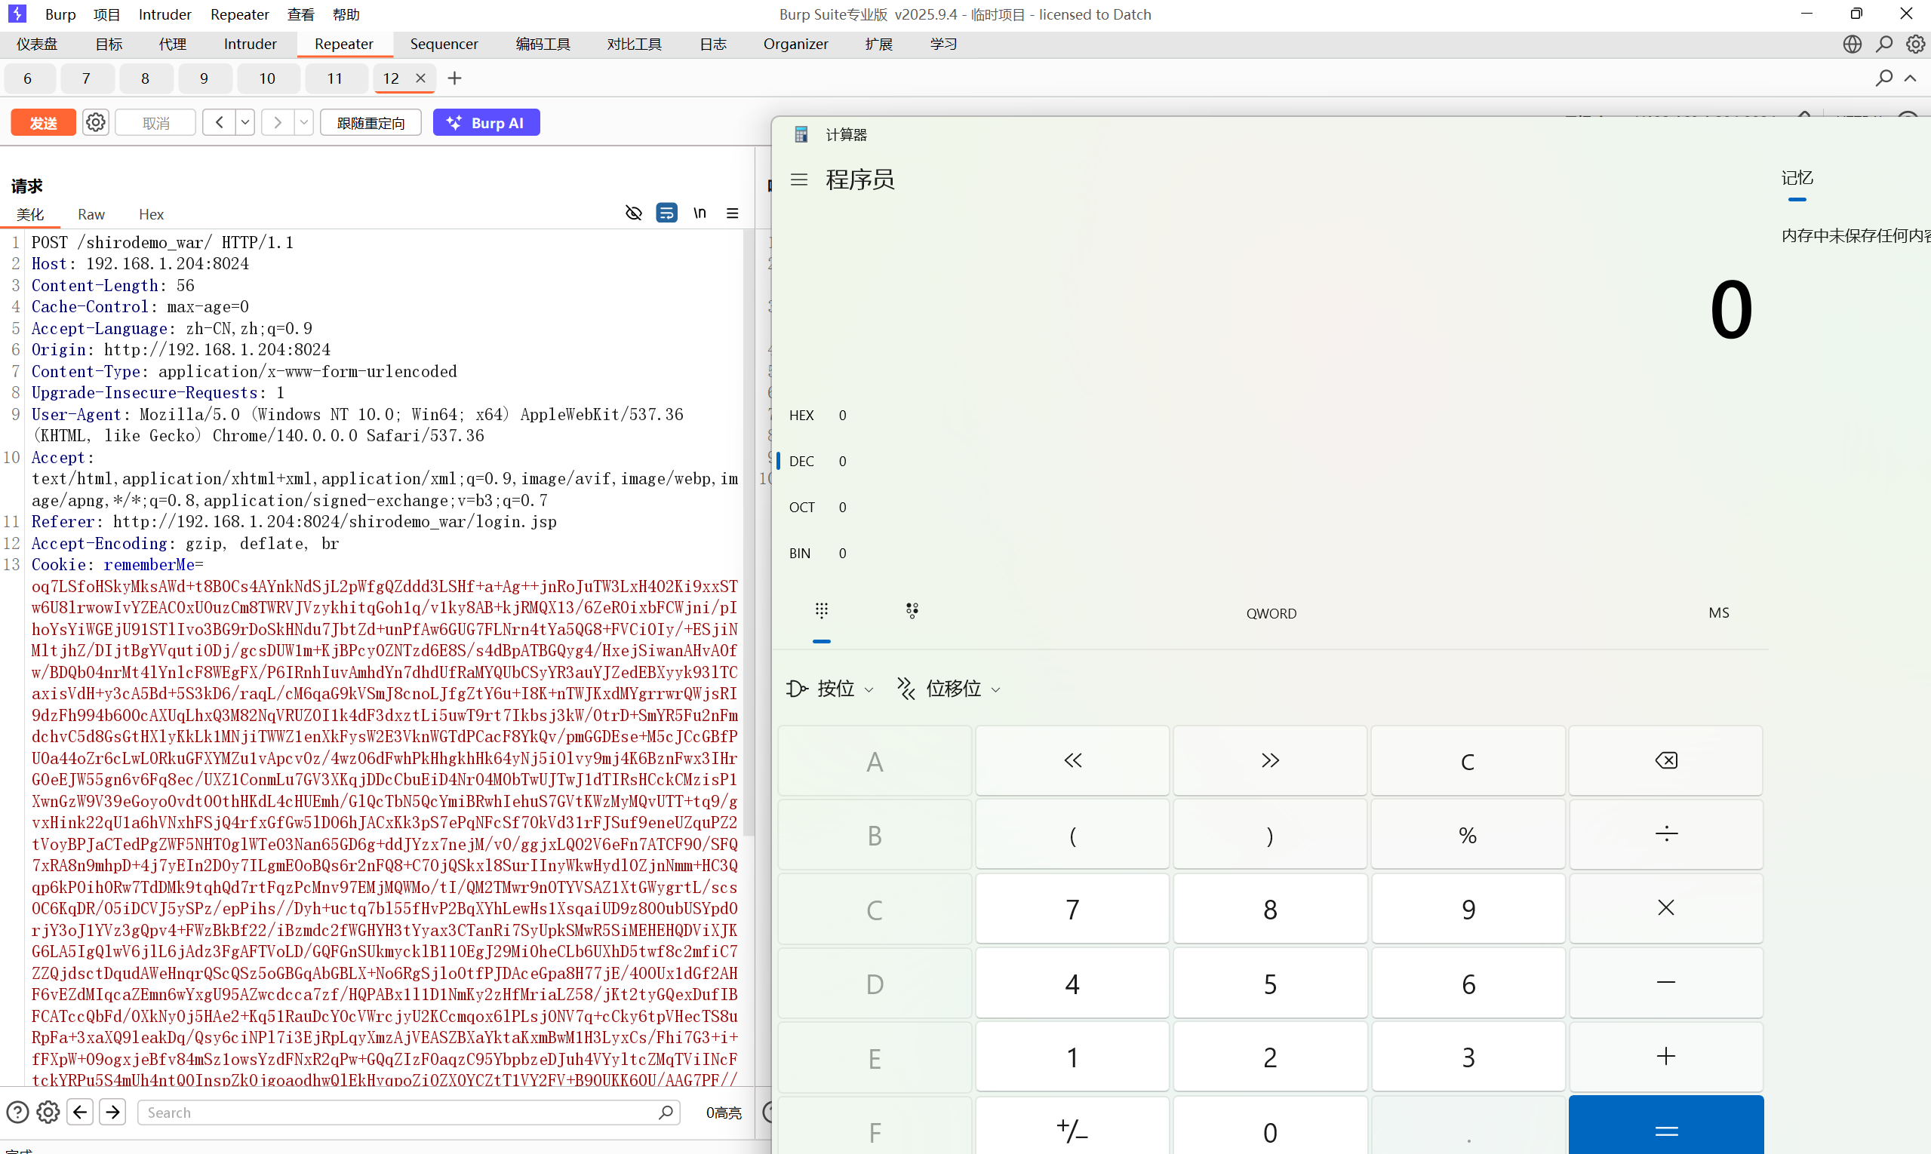Click the Burp AI button
1931x1154 pixels.
coord(486,123)
